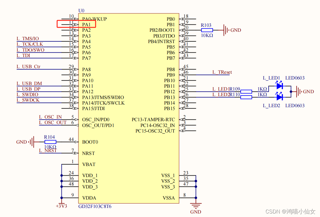Click the VDD_3 pin name
This screenshot has height=217, width=320.
click(x=90, y=187)
